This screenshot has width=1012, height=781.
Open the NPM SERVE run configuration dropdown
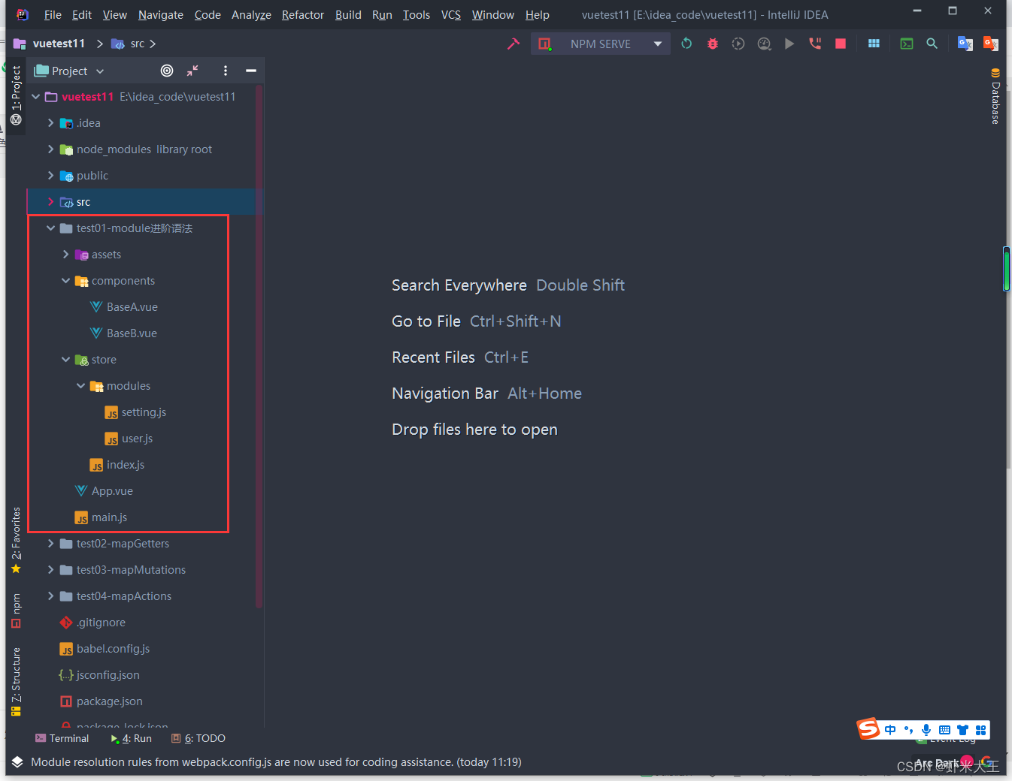click(x=656, y=44)
